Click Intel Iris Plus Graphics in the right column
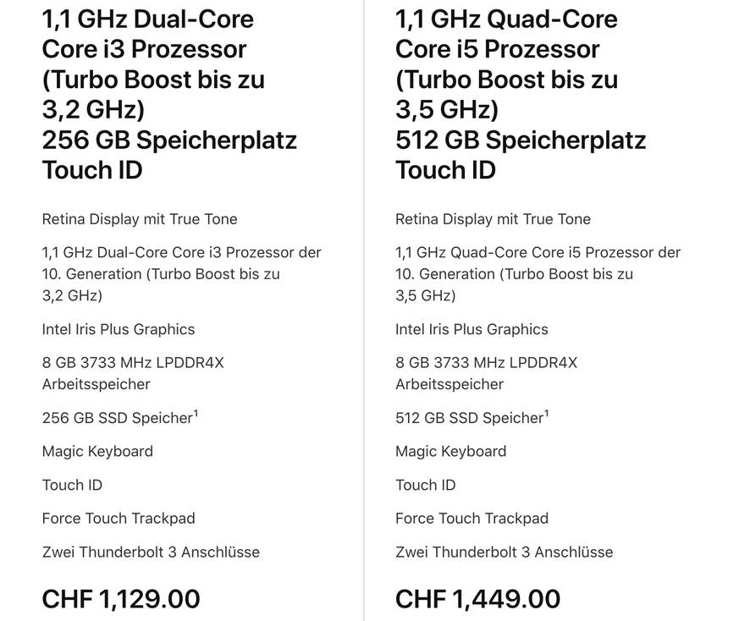Image resolution: width=739 pixels, height=621 pixels. click(472, 329)
